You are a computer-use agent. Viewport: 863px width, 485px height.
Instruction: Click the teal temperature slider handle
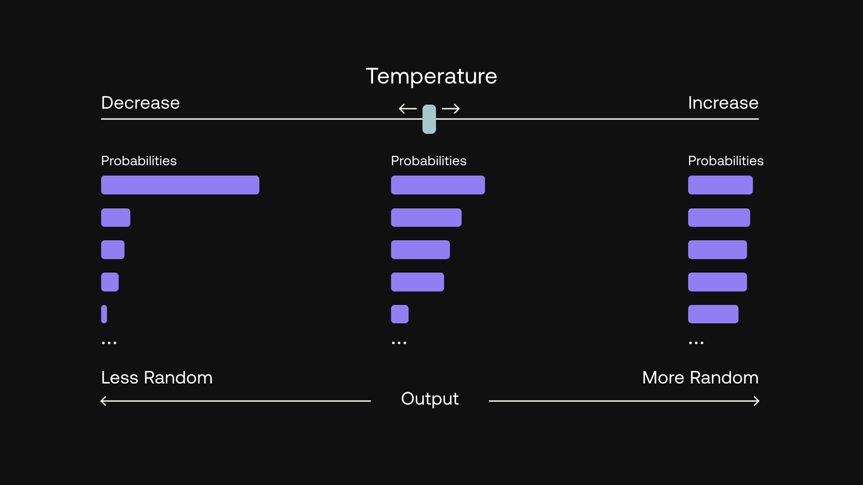pos(429,119)
